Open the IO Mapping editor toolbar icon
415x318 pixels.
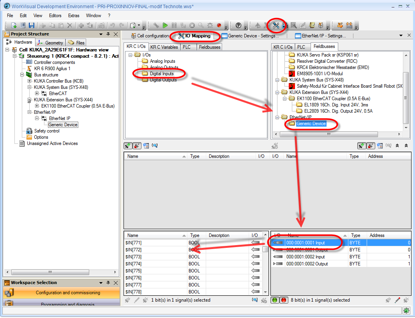[276, 25]
